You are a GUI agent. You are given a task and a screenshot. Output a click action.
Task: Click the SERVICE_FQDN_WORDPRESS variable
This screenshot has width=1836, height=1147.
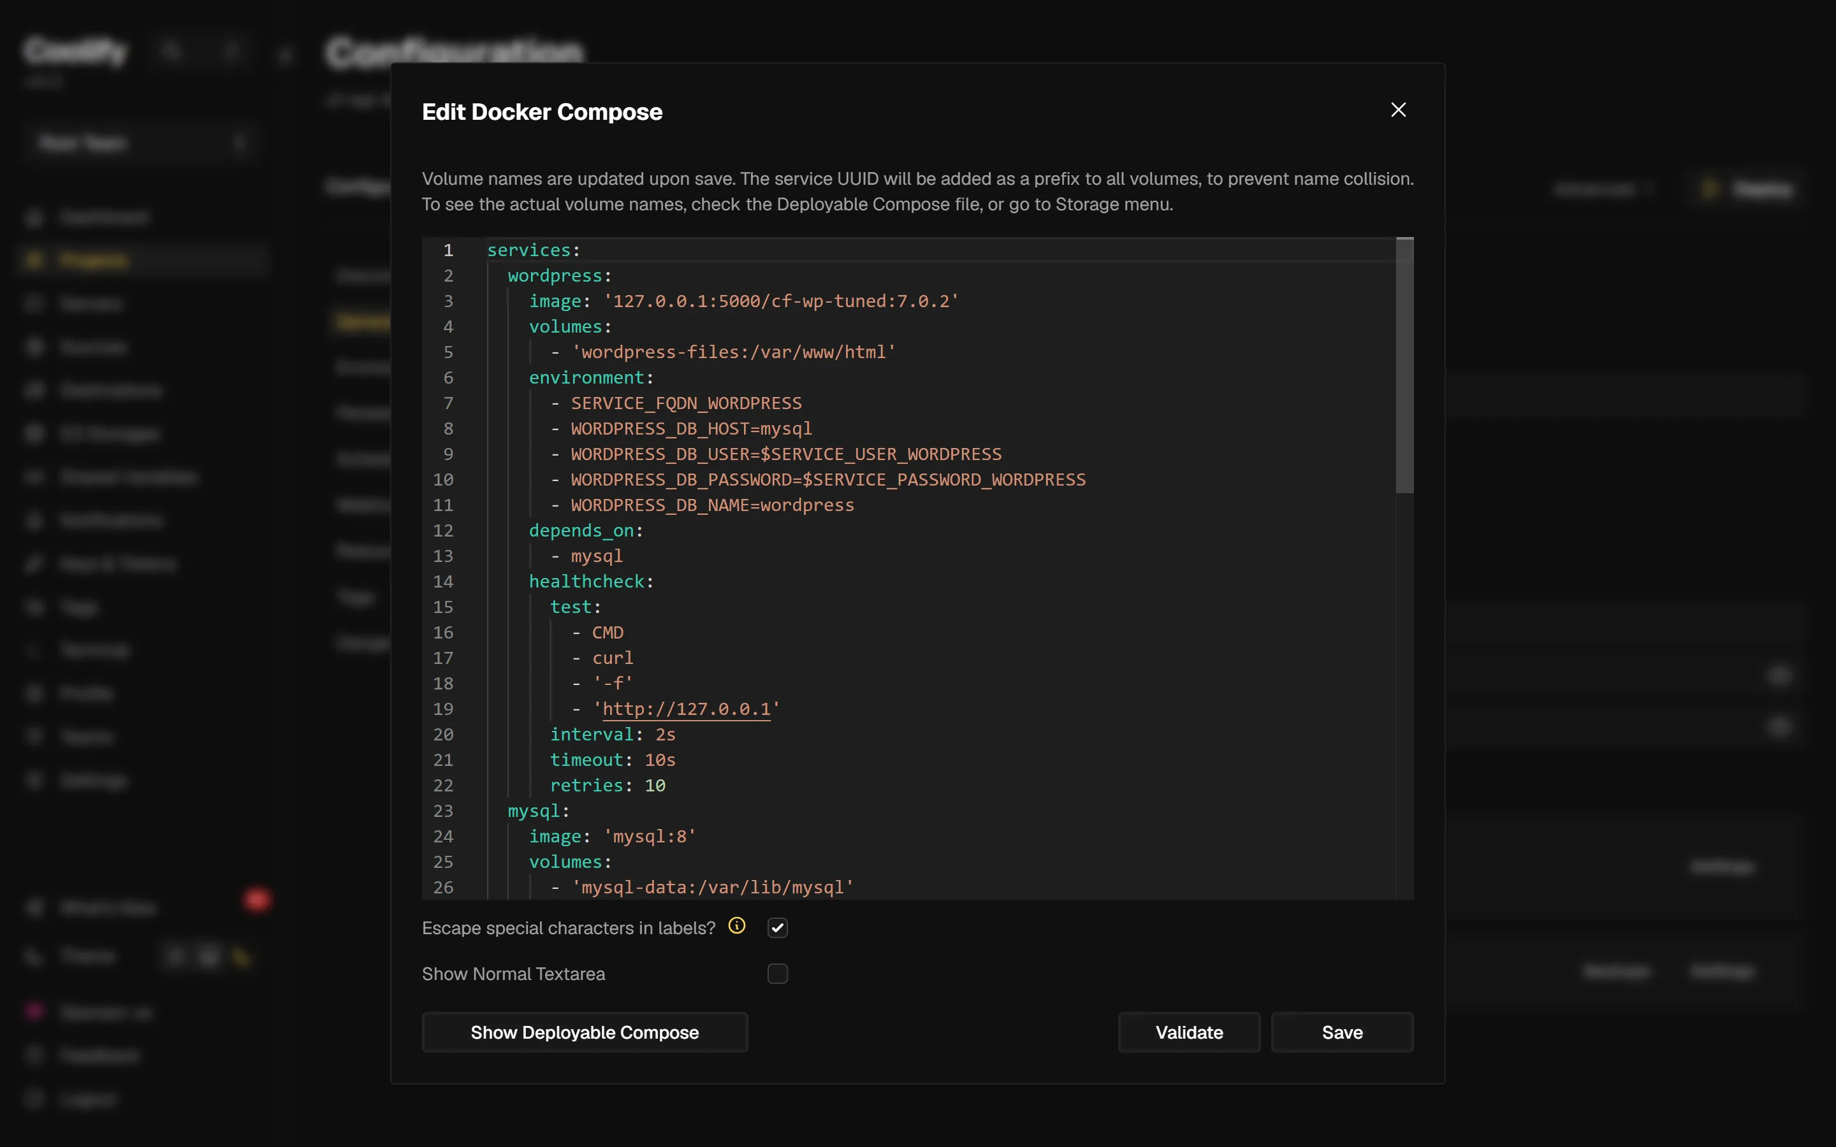[x=687, y=403]
